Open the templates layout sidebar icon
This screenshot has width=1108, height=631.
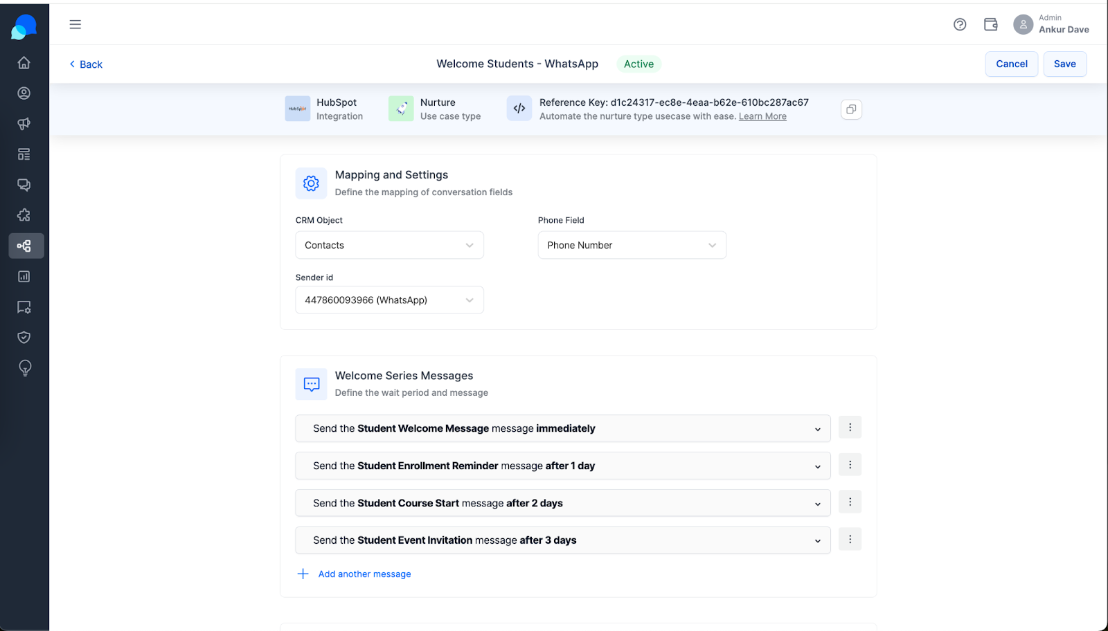pyautogui.click(x=24, y=154)
